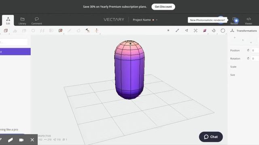The width and height of the screenshot is (259, 145).
Task: Click the capsule 3D model
Action: [x=129, y=70]
